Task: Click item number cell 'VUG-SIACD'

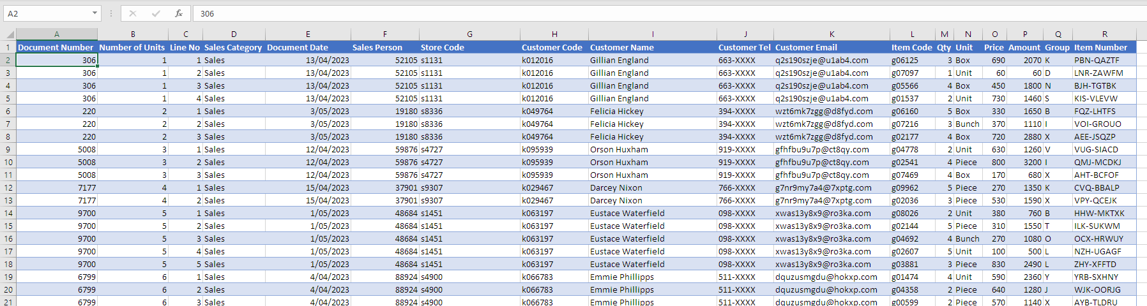Action: (1105, 149)
